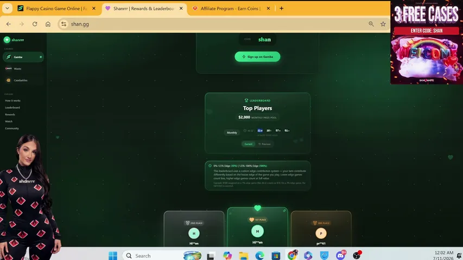Open the LEADERBOARD trophy label

click(x=257, y=101)
